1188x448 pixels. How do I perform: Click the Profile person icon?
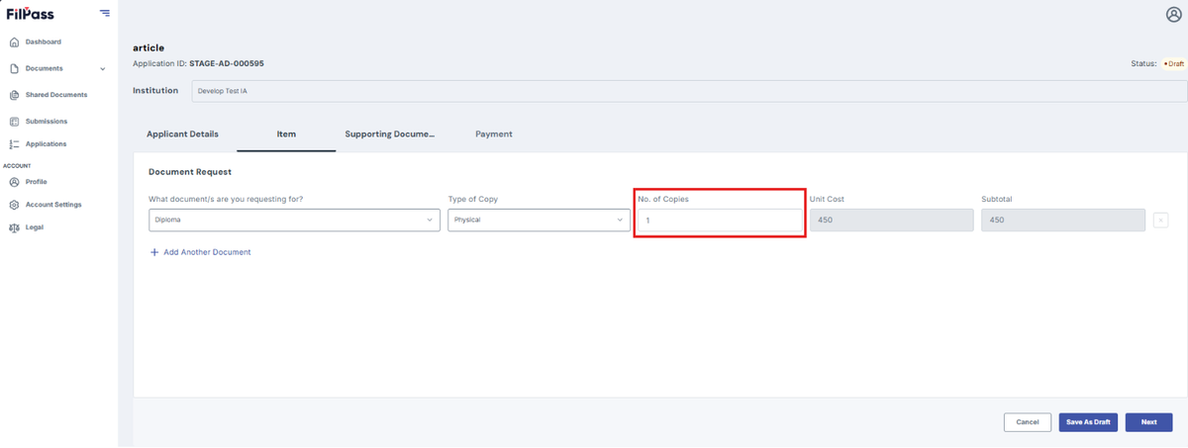(14, 182)
